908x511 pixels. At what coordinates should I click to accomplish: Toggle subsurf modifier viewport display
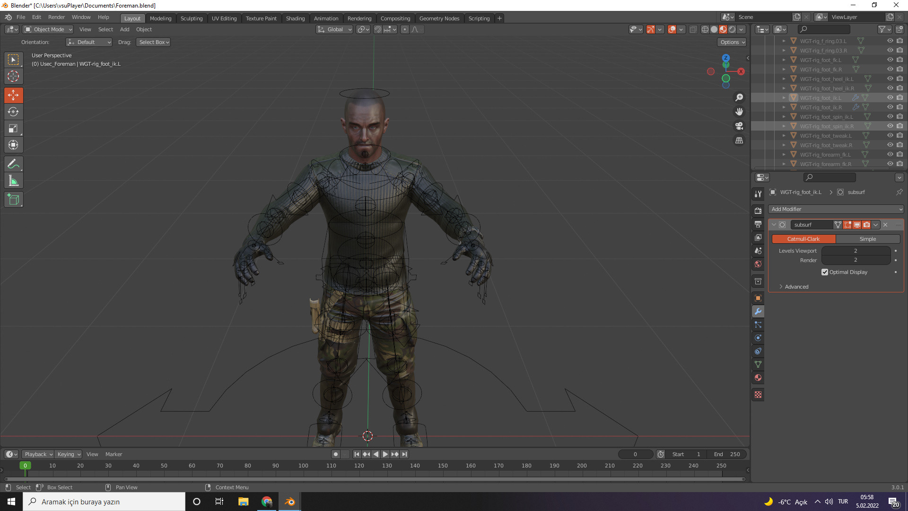click(857, 225)
